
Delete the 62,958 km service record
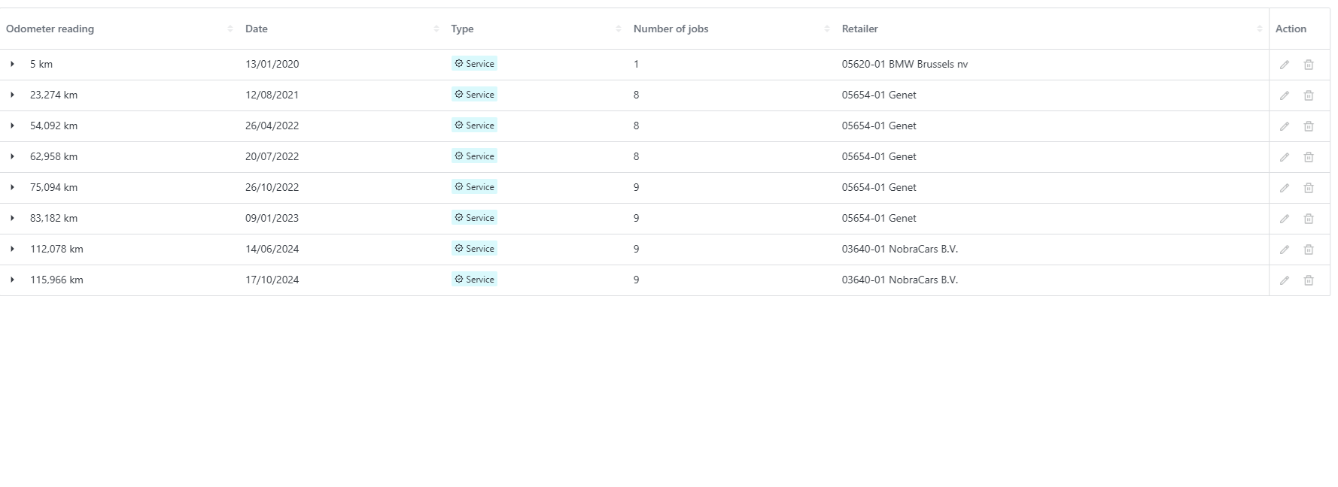tap(1309, 157)
